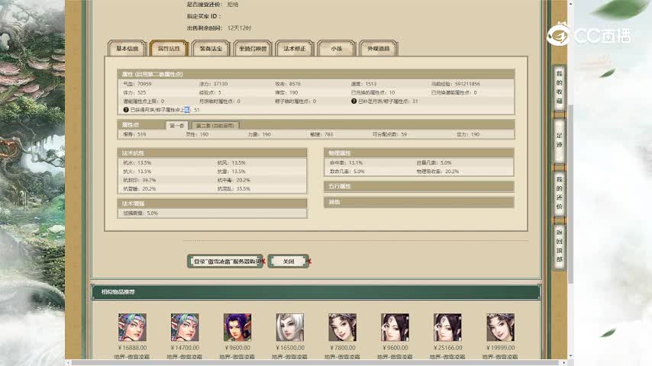Click the ¥7800.00 price link
This screenshot has height=366, width=652.
tap(342, 348)
